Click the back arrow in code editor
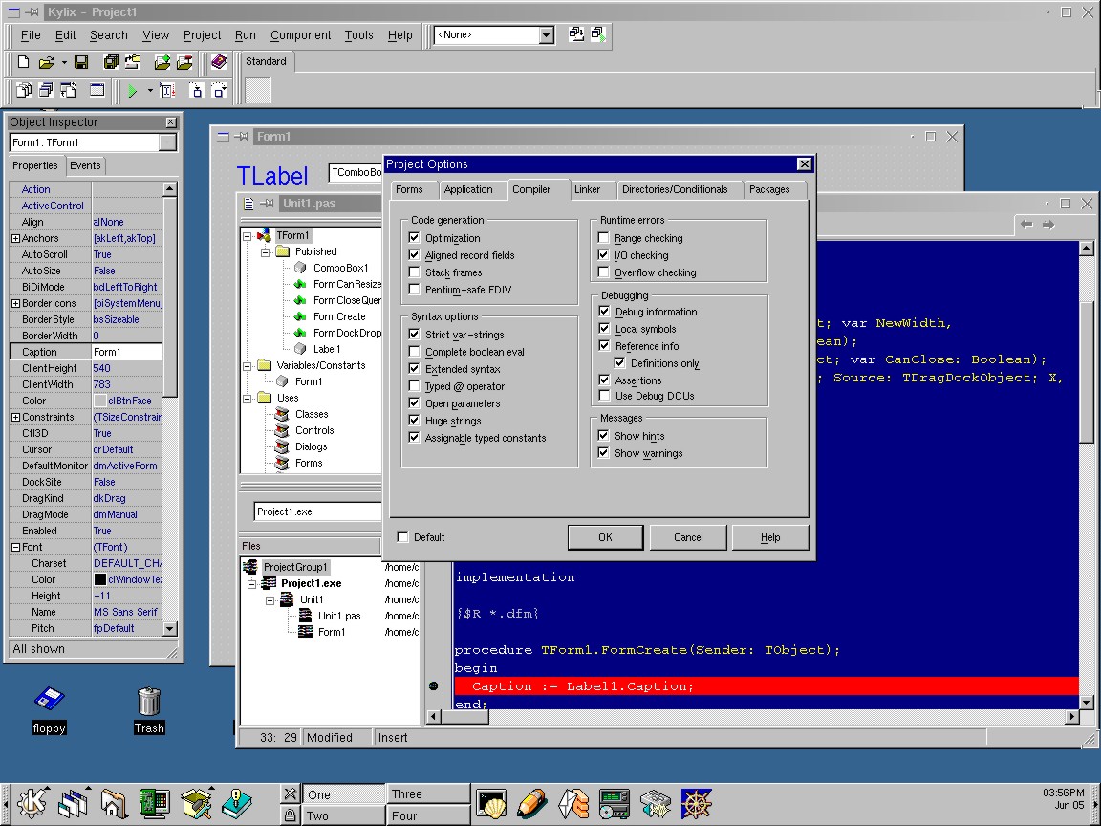 point(1026,225)
